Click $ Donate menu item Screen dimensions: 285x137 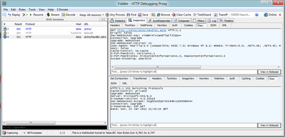62,10
